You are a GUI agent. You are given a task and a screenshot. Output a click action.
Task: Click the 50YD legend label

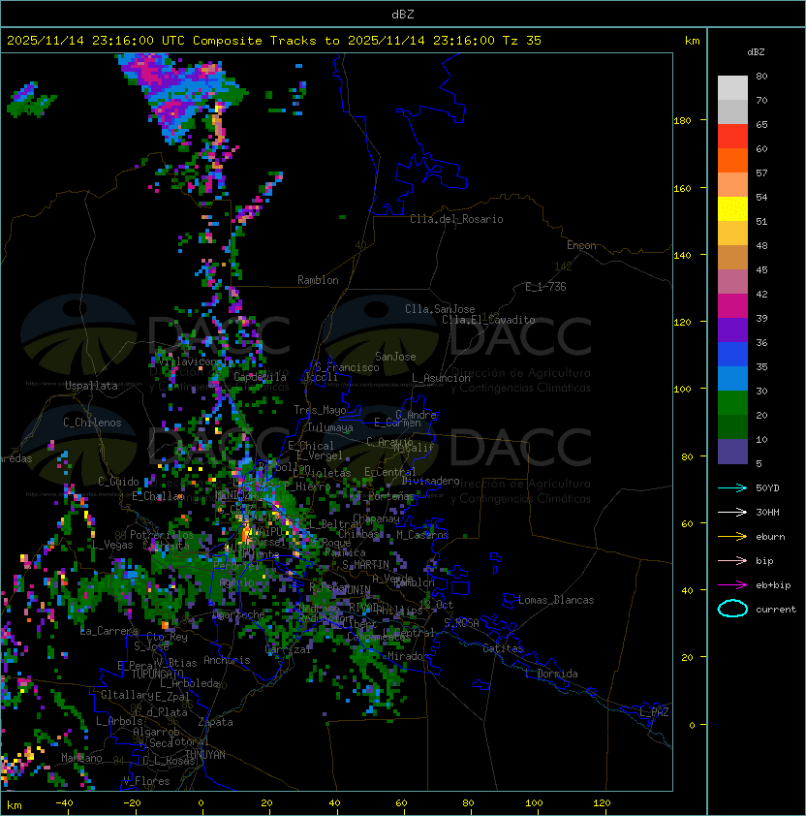tap(767, 487)
